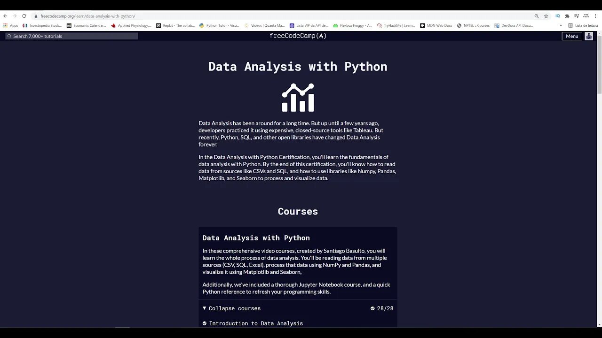
Task: Open Chrome three-dot menu
Action: pos(595,16)
